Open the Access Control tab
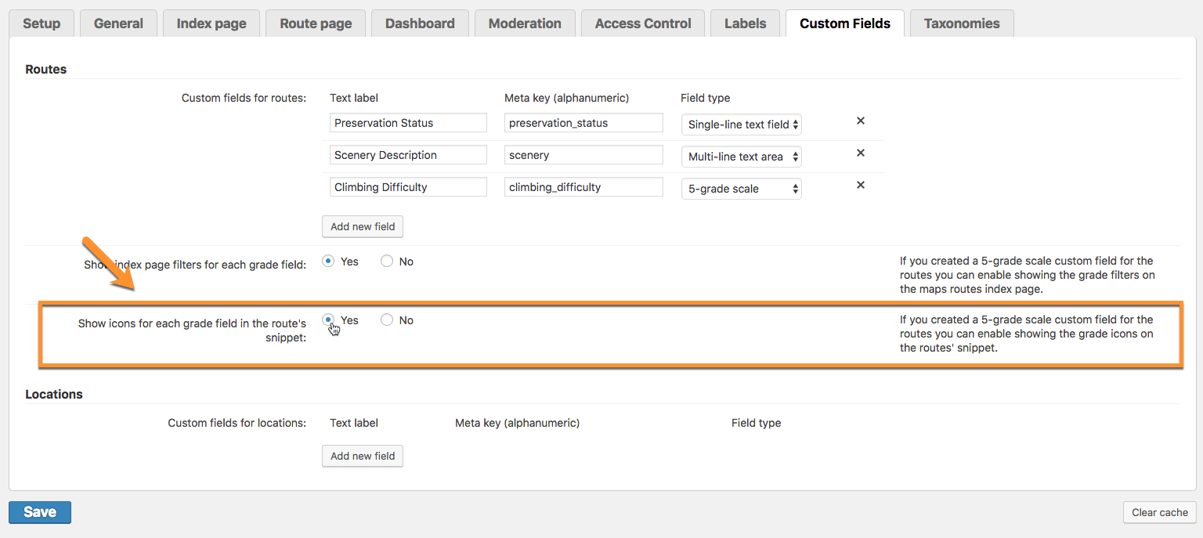The width and height of the screenshot is (1203, 538). [x=642, y=23]
